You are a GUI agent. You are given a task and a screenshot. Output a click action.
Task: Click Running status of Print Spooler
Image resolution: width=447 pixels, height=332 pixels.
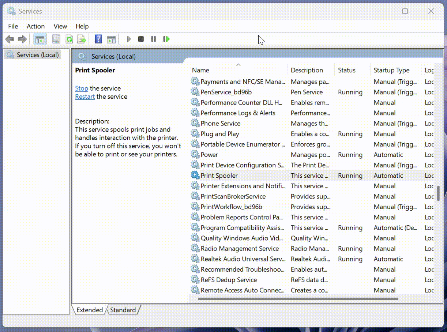tap(350, 176)
